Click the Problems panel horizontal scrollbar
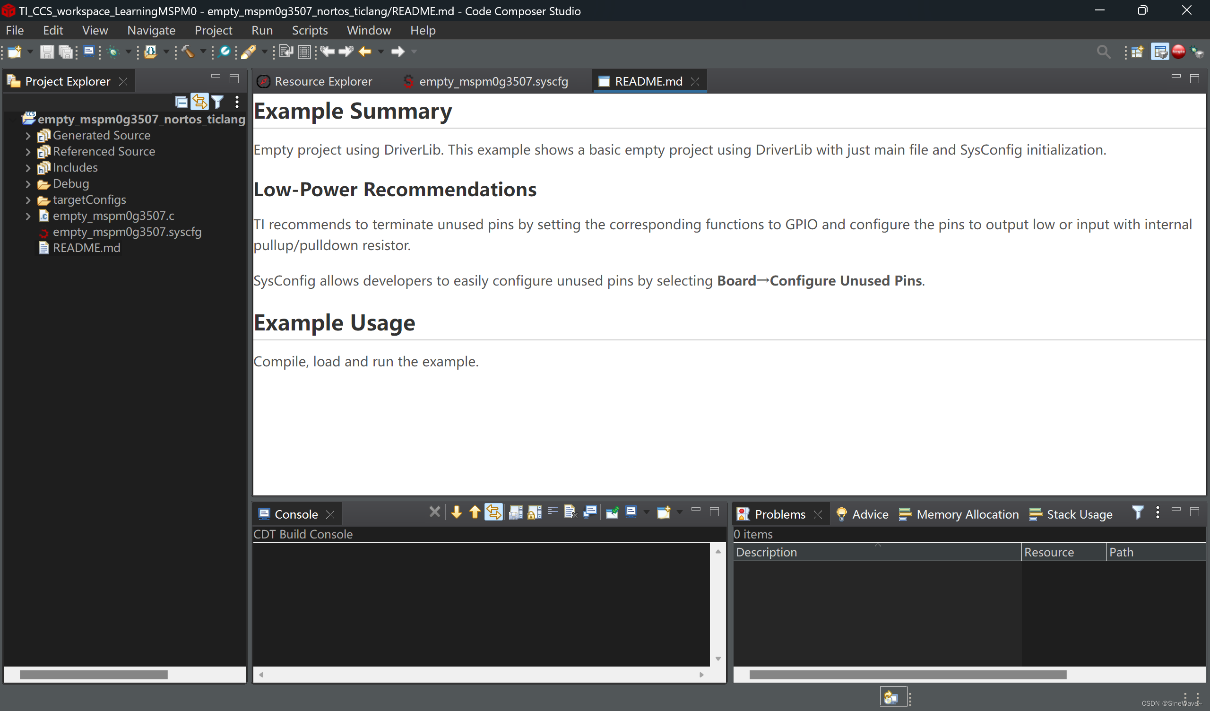Image resolution: width=1210 pixels, height=711 pixels. coord(907,675)
